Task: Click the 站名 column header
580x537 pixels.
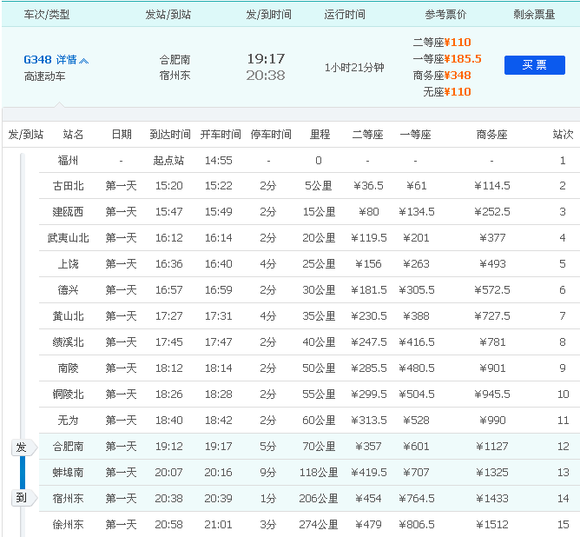Action: click(73, 134)
